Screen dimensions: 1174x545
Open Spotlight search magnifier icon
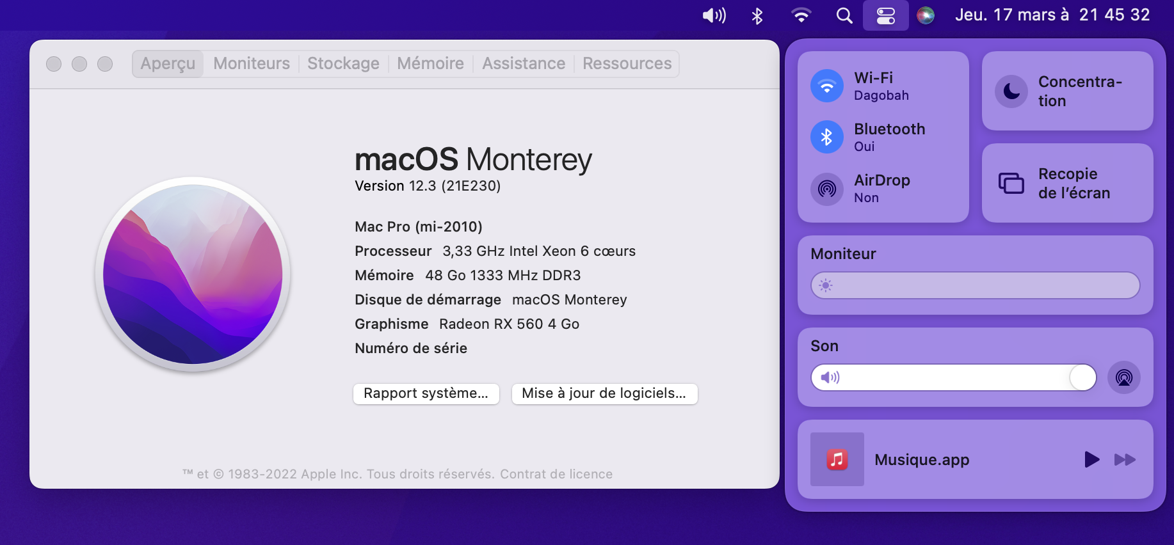[x=844, y=15]
